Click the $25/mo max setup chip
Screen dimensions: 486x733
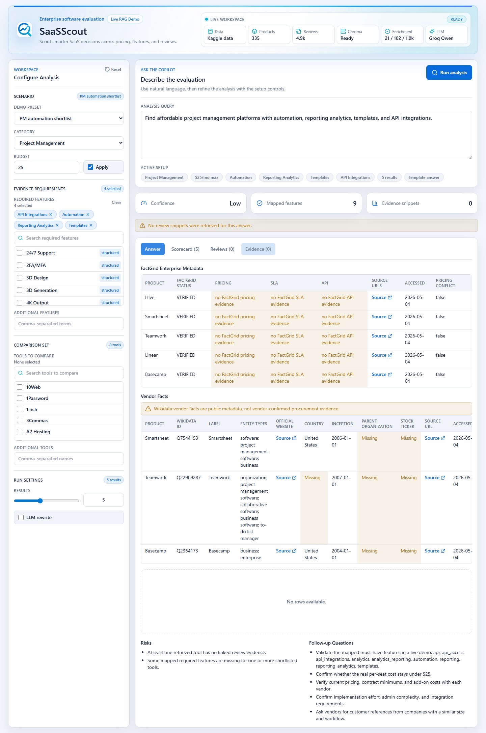(x=207, y=178)
